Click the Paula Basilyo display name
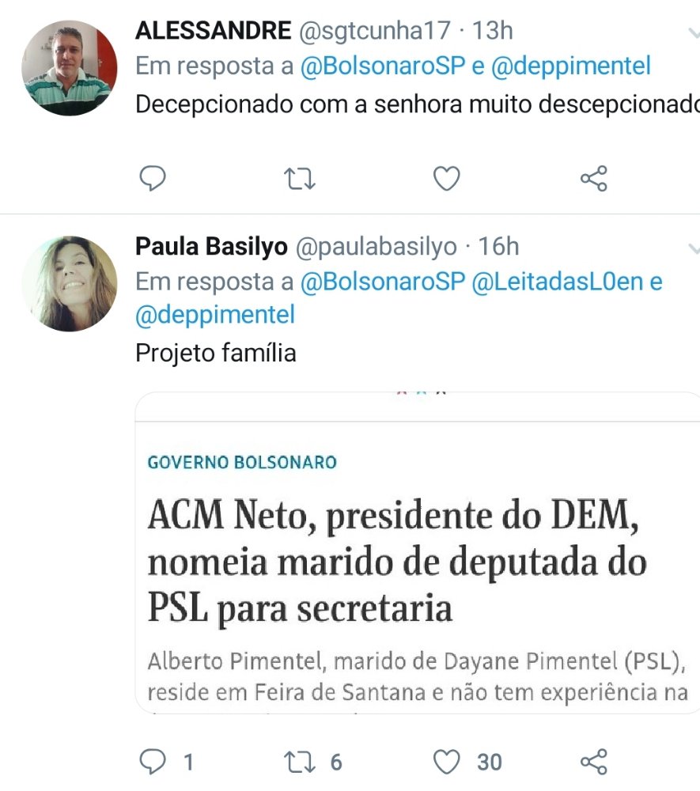The image size is (700, 791). coord(211,247)
